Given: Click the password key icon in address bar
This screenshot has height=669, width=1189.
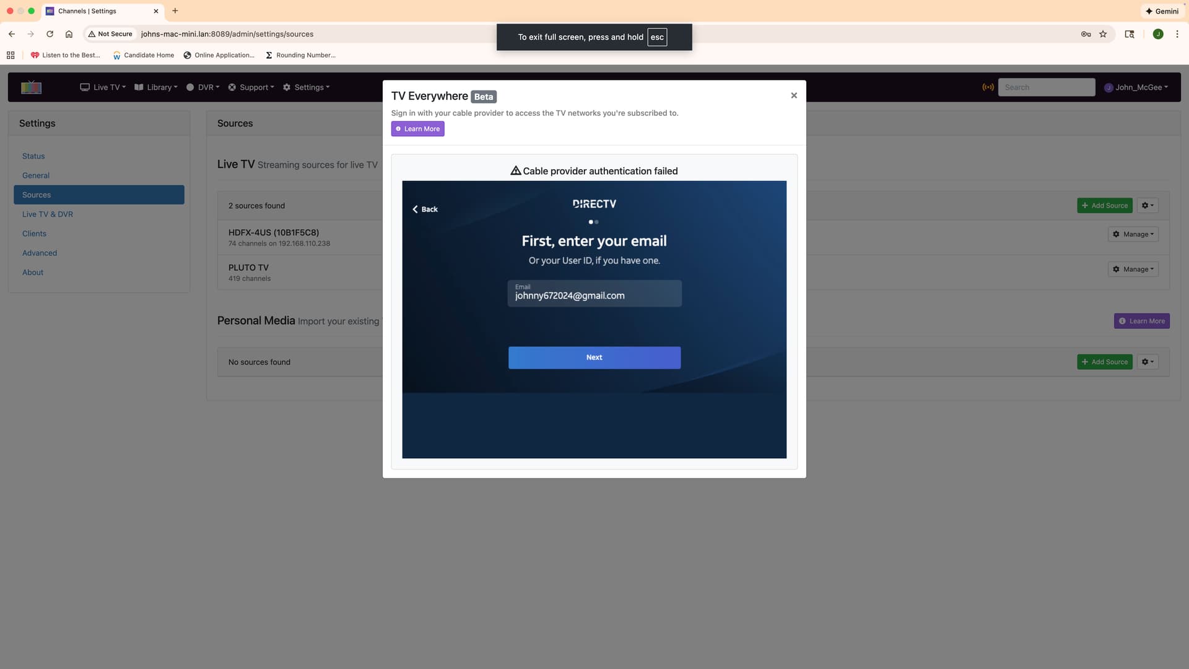Looking at the screenshot, I should (x=1086, y=34).
